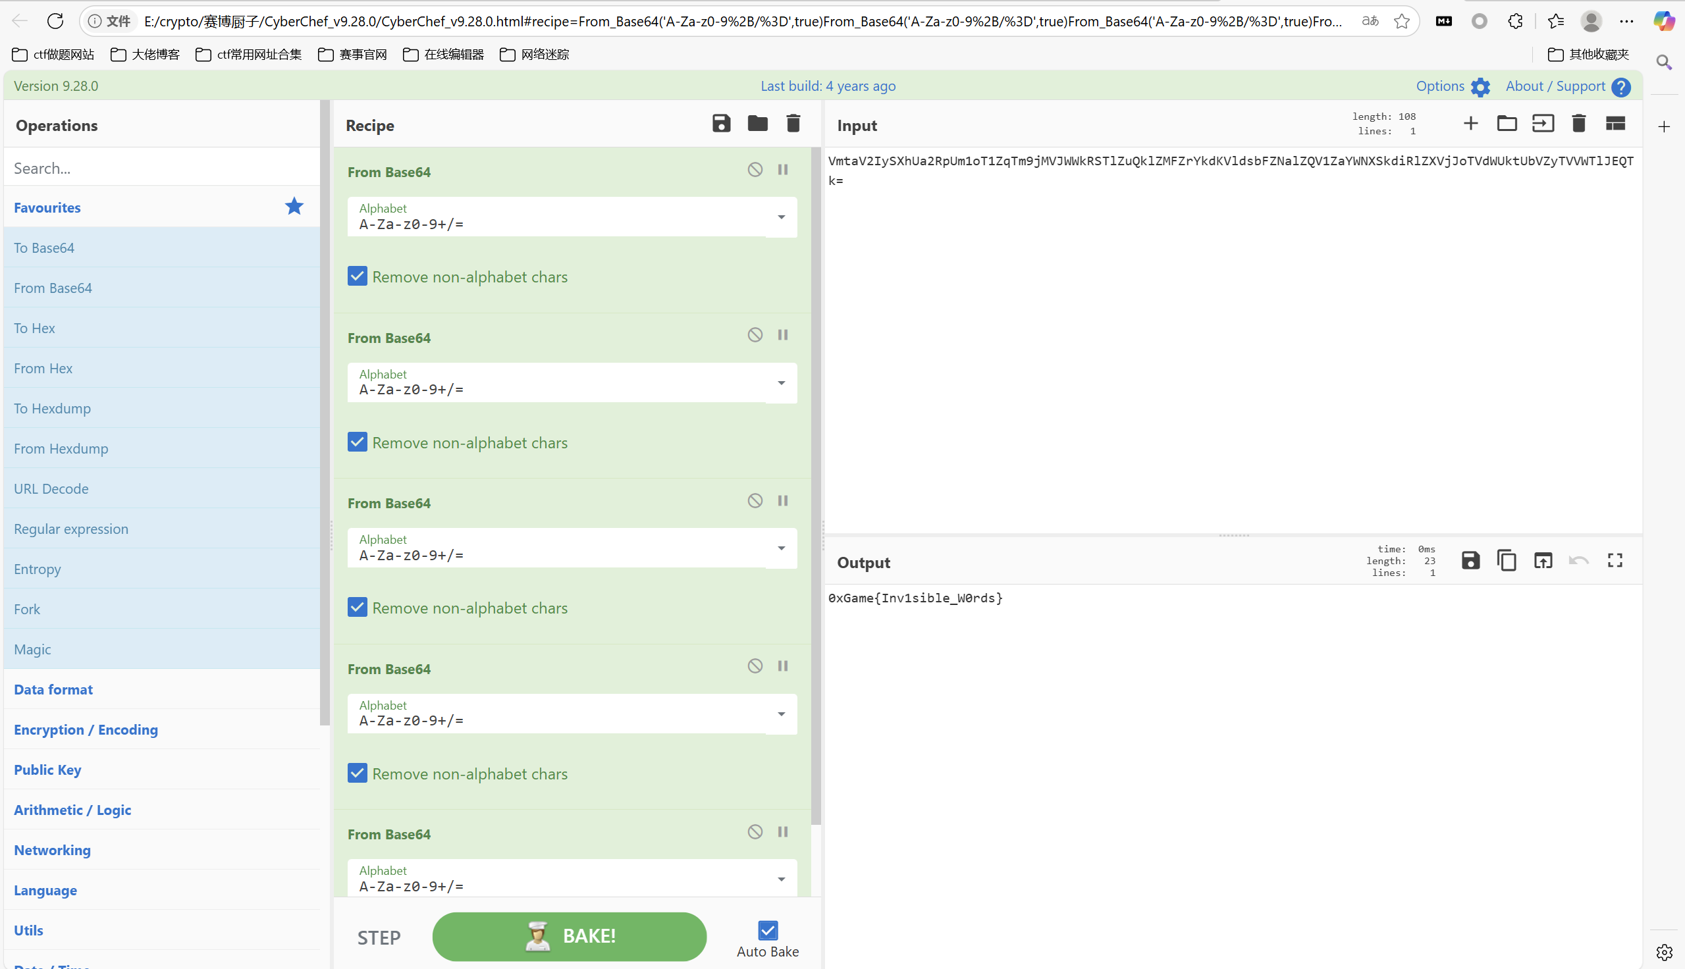This screenshot has width=1685, height=969.
Task: Open third From Base64 Alphabet dropdown
Action: tap(782, 548)
